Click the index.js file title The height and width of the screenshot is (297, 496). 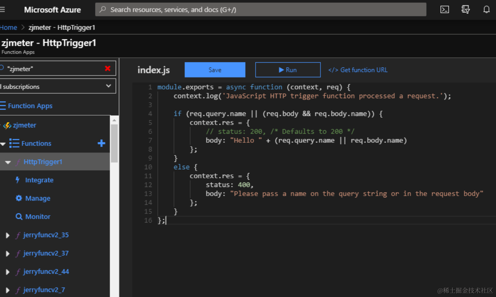[x=153, y=70]
